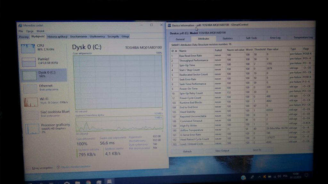This screenshot has width=328, height=184.
Task: Open the Self-Tests tab
Action: [x=251, y=38]
